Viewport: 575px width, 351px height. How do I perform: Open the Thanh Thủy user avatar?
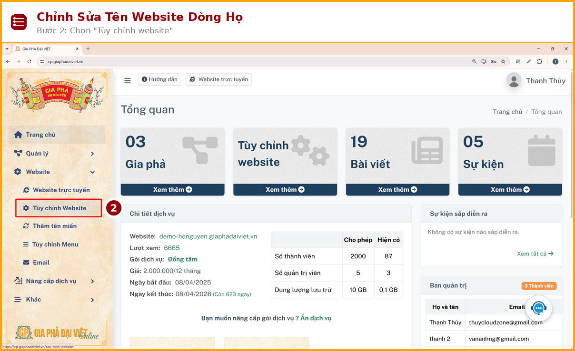click(514, 80)
